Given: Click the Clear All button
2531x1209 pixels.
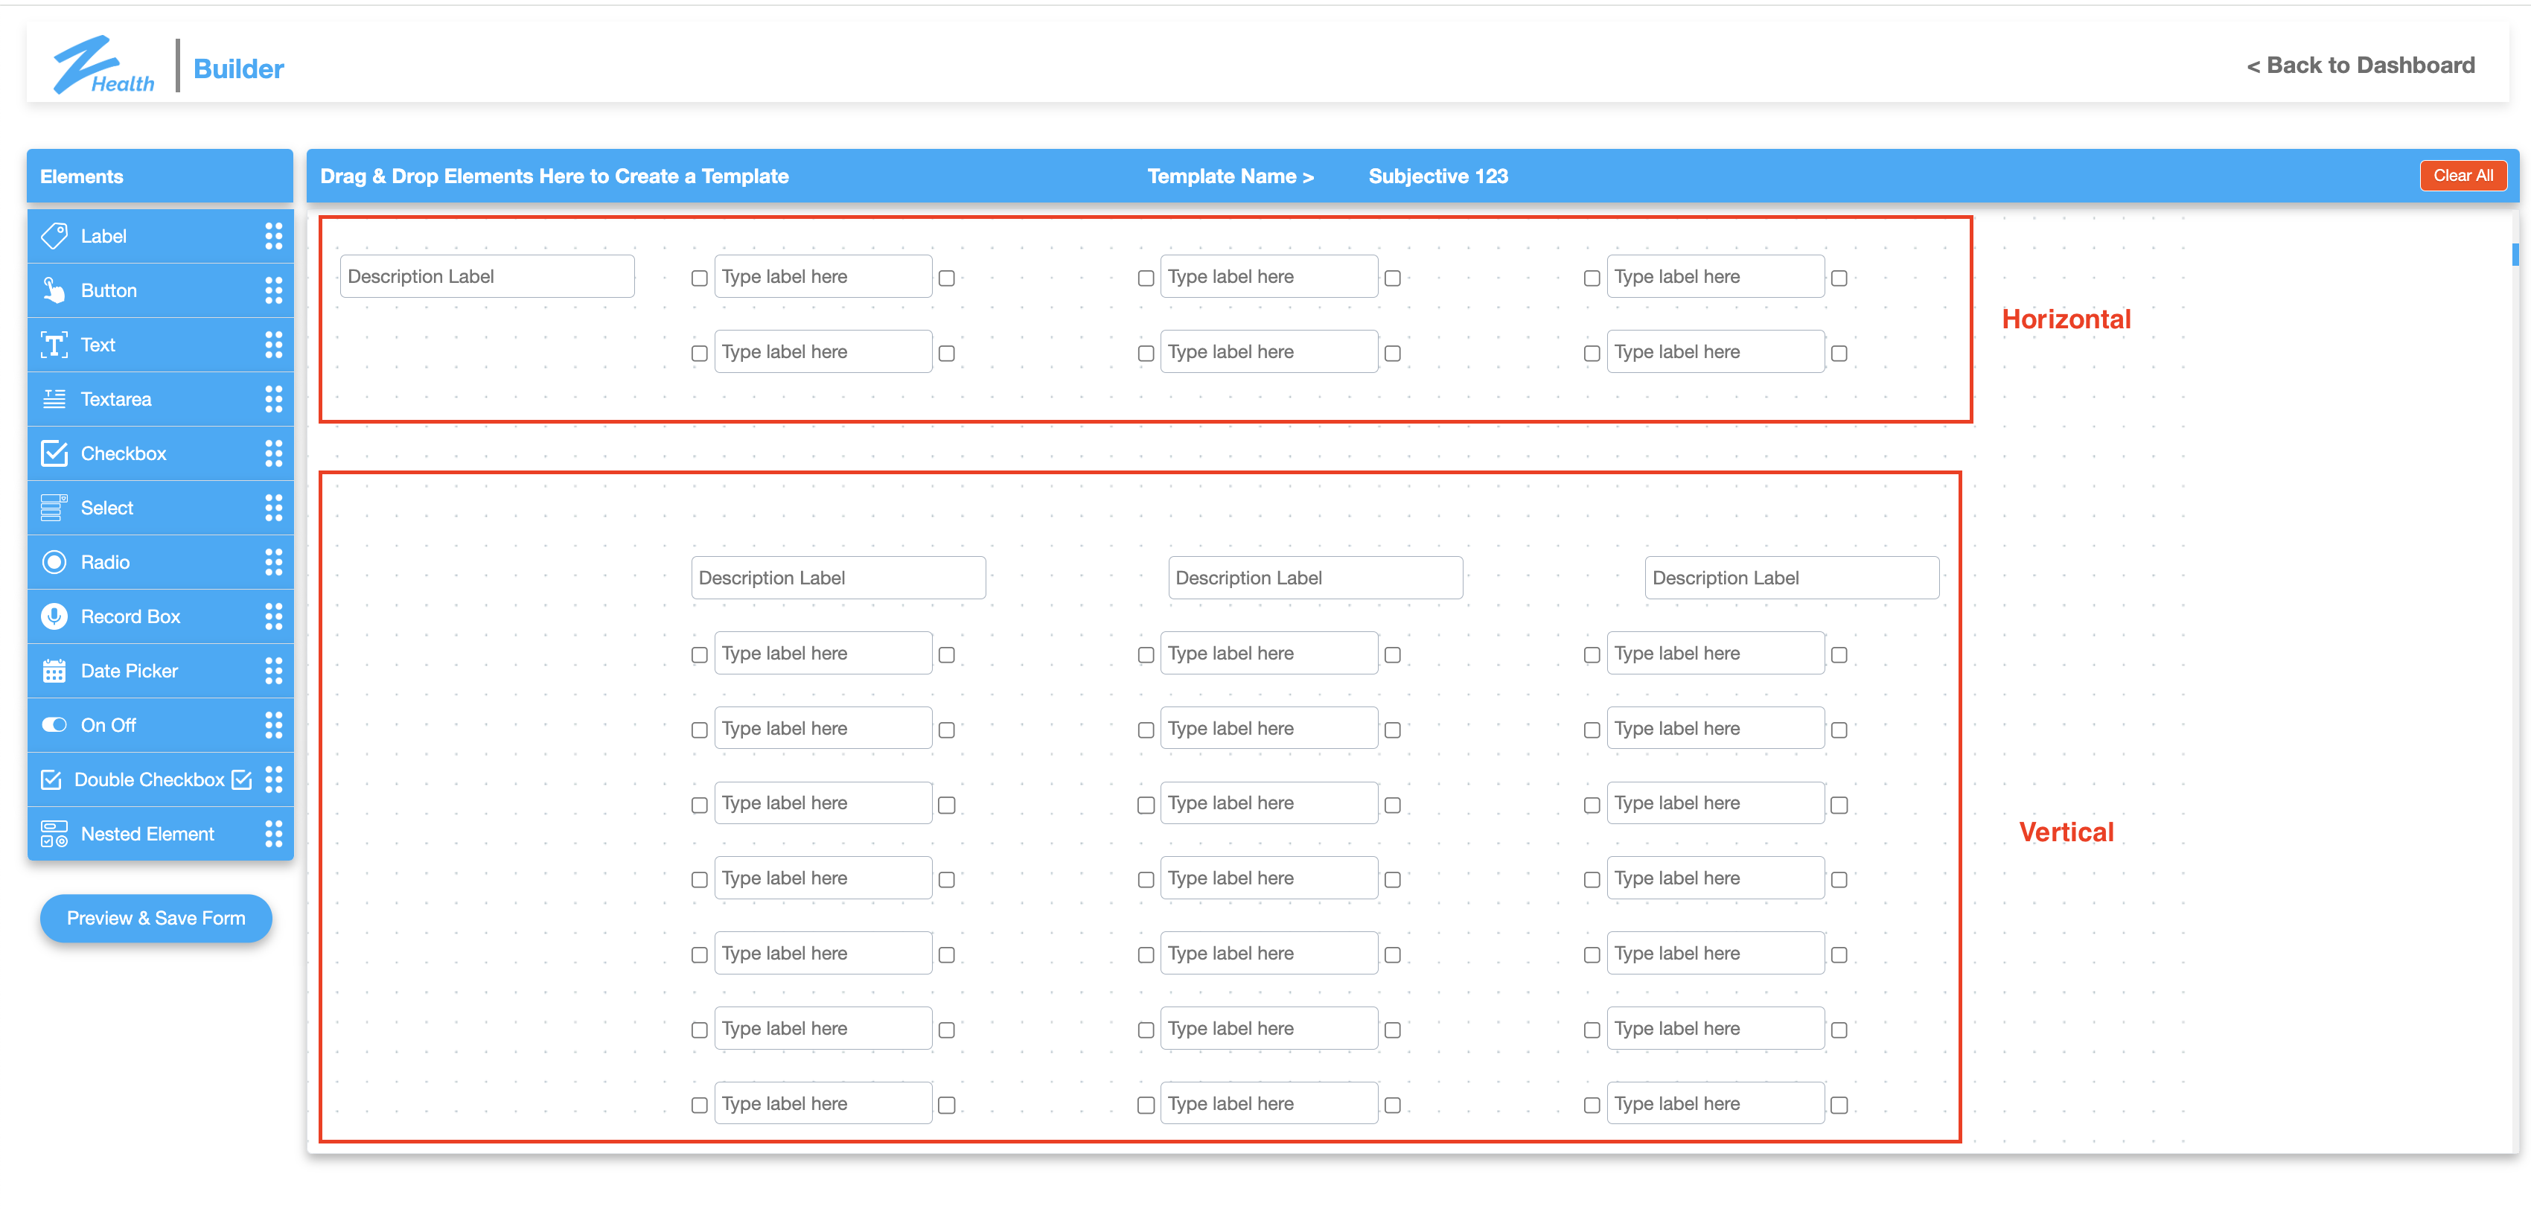Looking at the screenshot, I should 2463,176.
